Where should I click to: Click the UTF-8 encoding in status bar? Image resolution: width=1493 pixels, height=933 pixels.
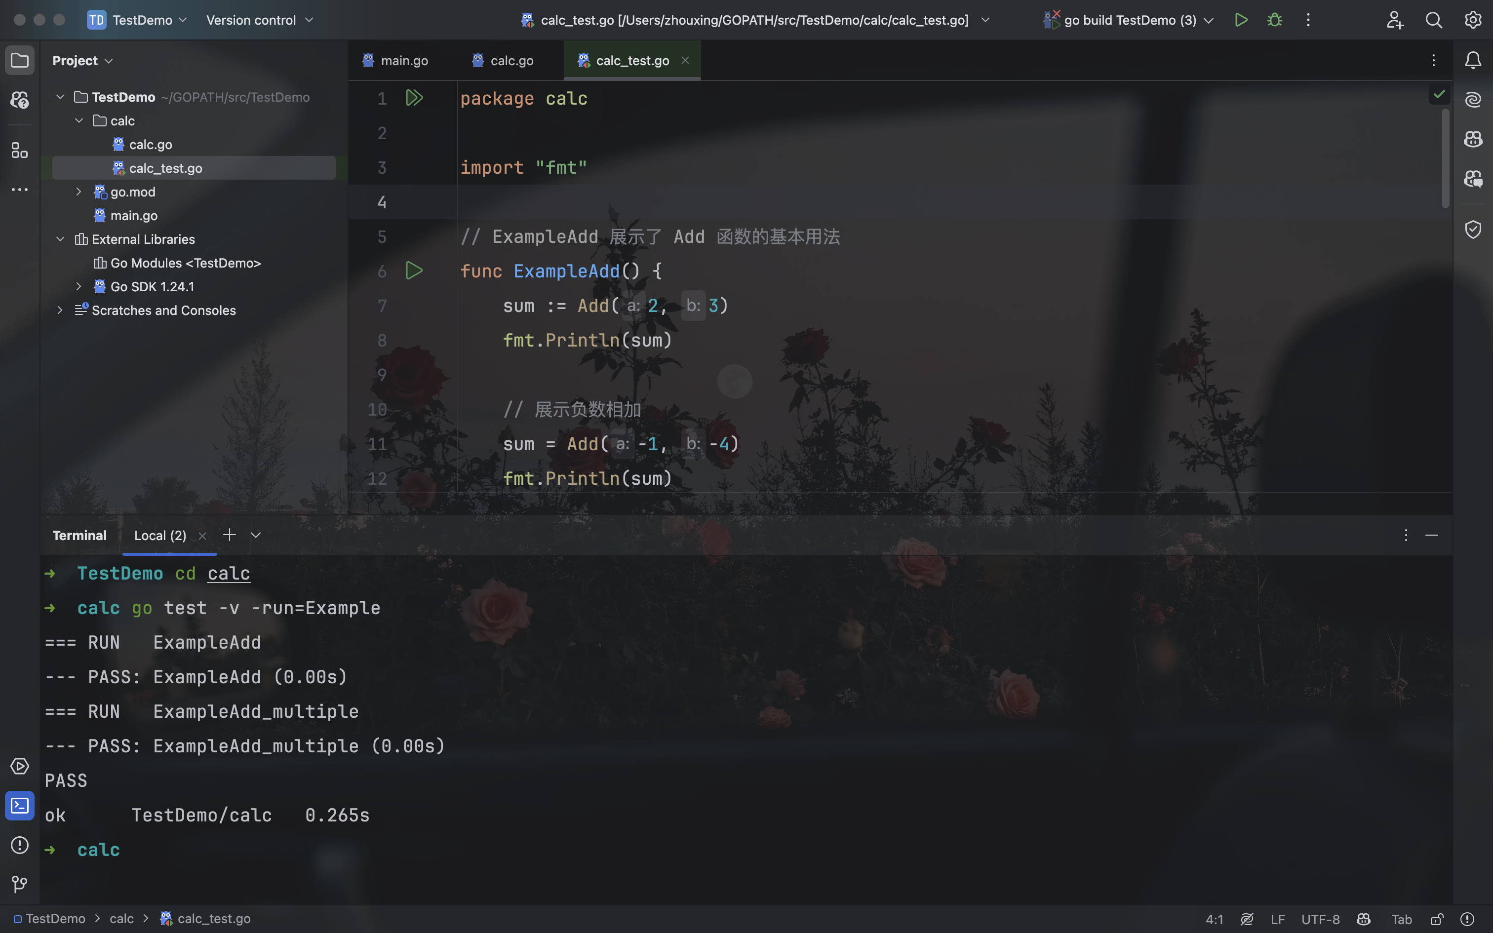(1320, 919)
